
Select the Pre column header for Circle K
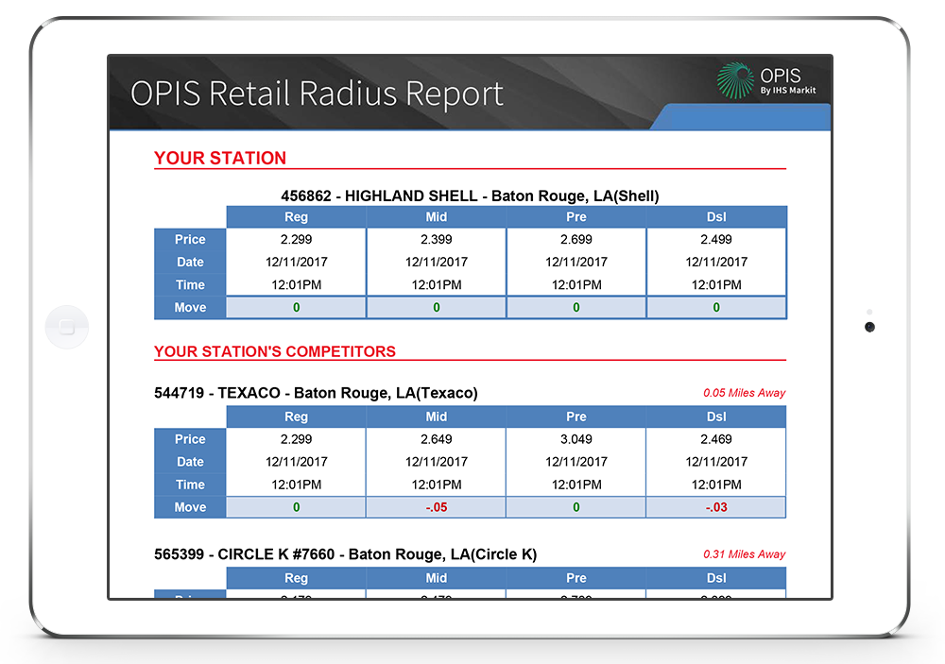(576, 578)
